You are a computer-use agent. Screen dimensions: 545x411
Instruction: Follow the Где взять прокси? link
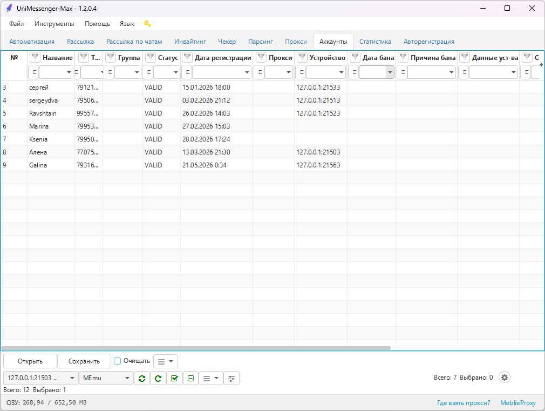click(x=464, y=403)
